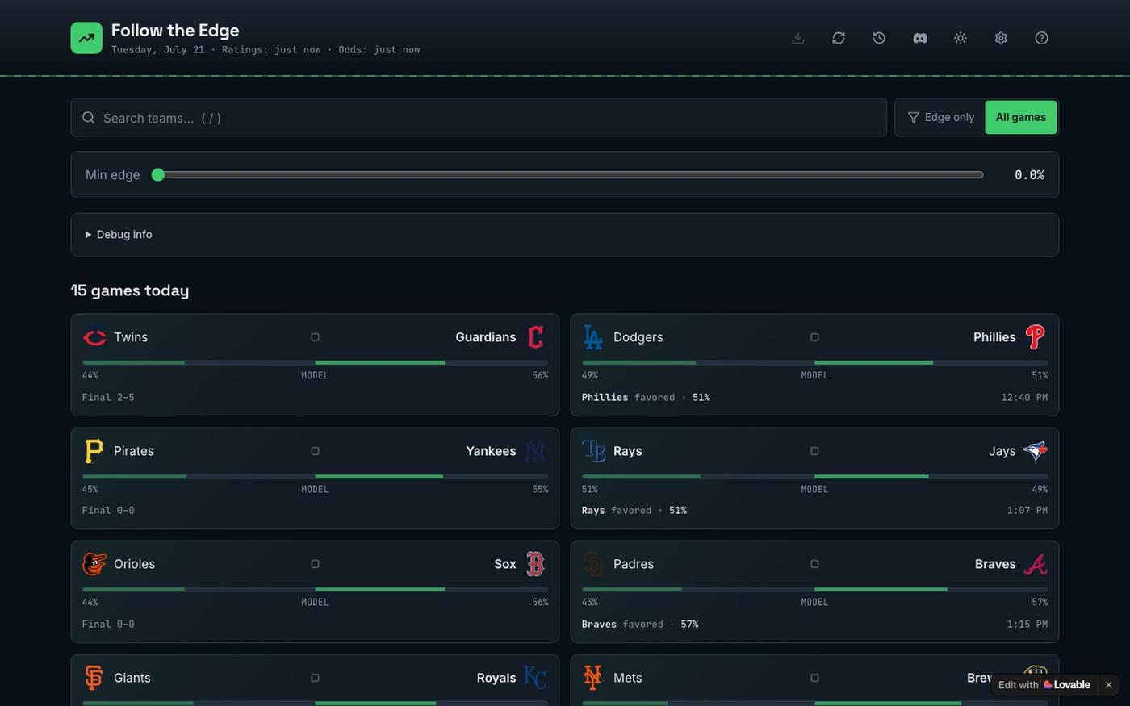Click the Twins team logo
This screenshot has height=706, width=1130.
pyautogui.click(x=94, y=337)
